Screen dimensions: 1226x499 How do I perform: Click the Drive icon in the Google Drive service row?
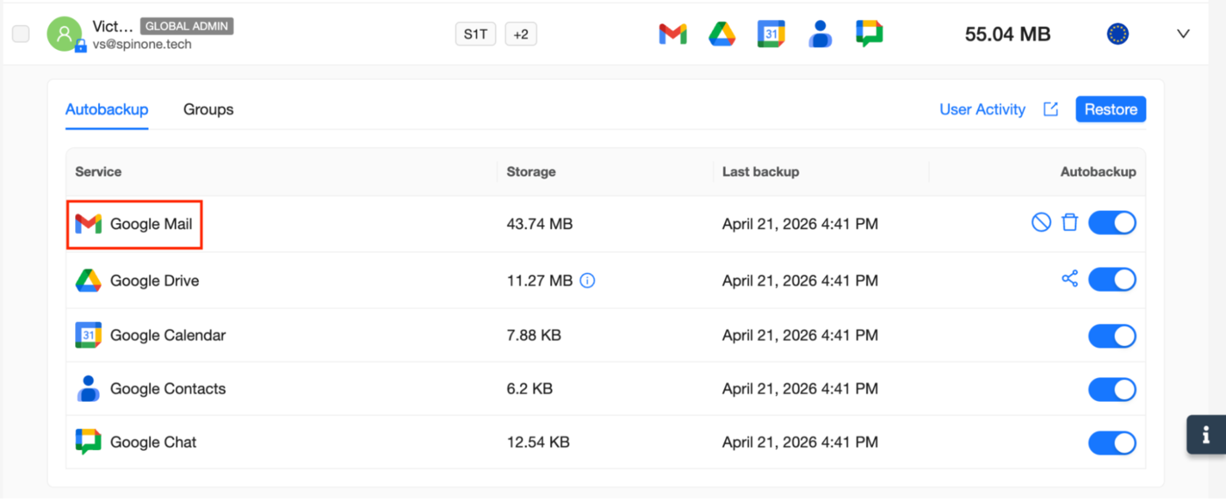point(88,281)
